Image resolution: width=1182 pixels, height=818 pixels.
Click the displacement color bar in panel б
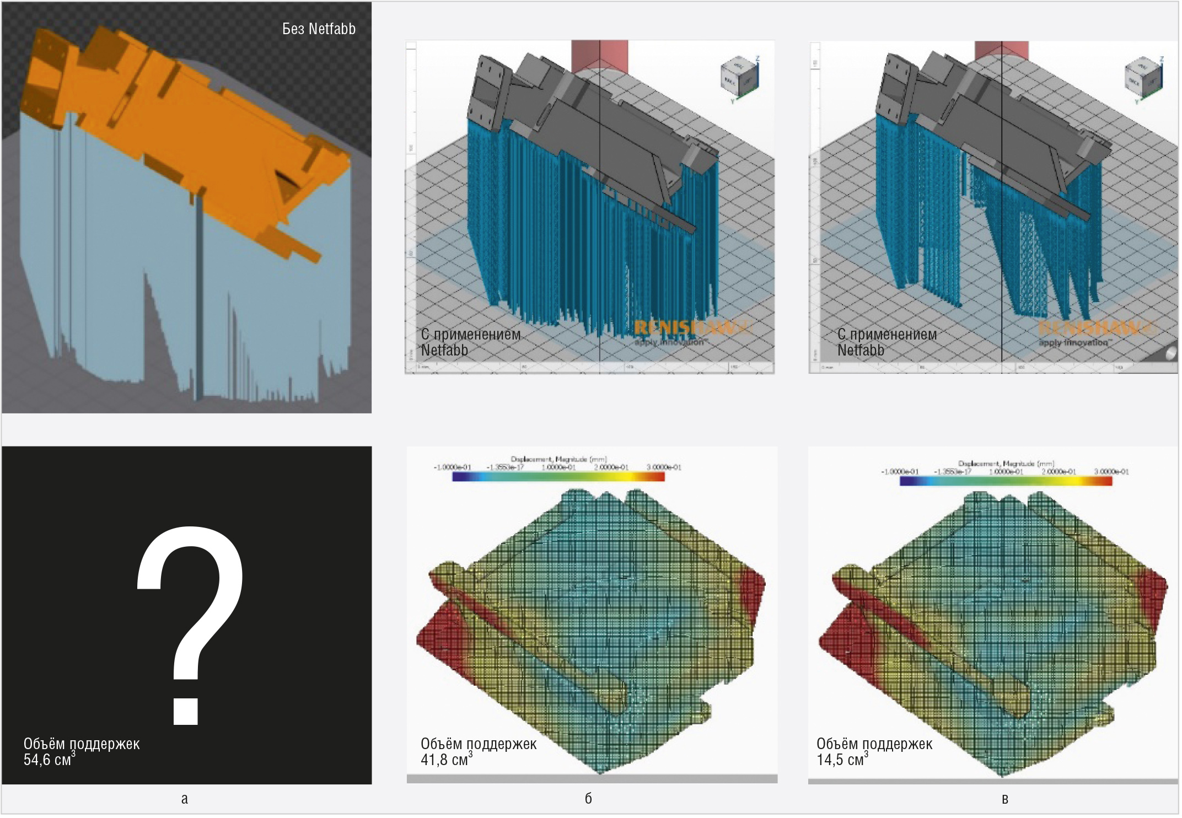point(558,477)
